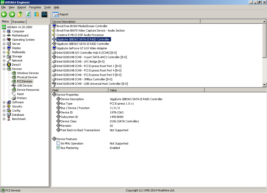The width and height of the screenshot is (267, 193).
Task: Click the Up level toolbar icon
Action: pos(20,14)
